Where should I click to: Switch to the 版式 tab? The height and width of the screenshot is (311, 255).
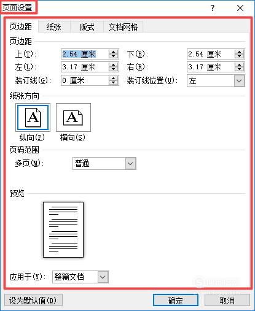(87, 27)
